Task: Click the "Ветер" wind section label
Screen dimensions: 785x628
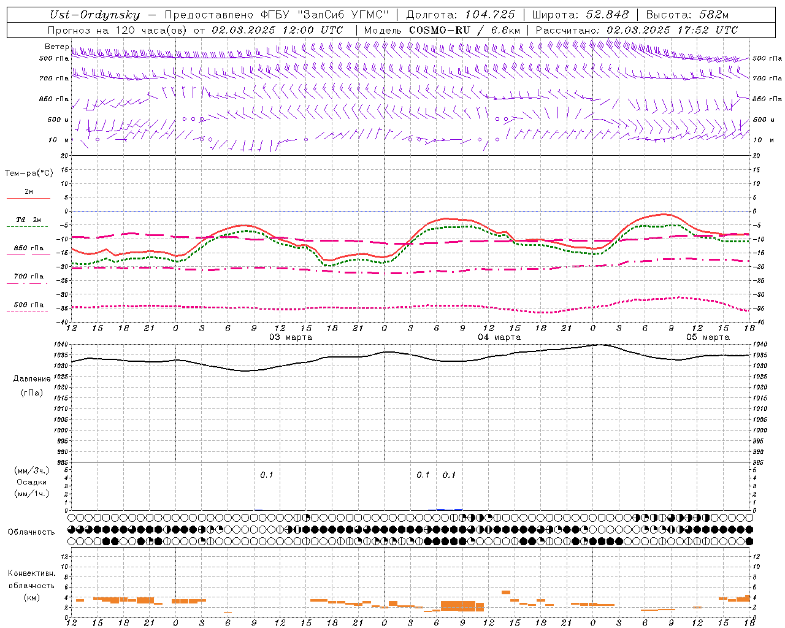Action: tap(56, 47)
